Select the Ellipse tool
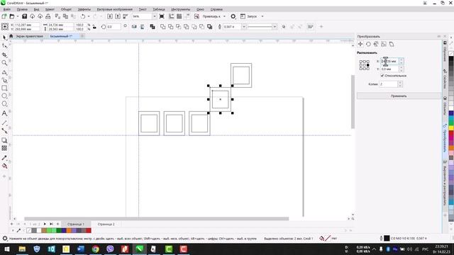 (4, 96)
